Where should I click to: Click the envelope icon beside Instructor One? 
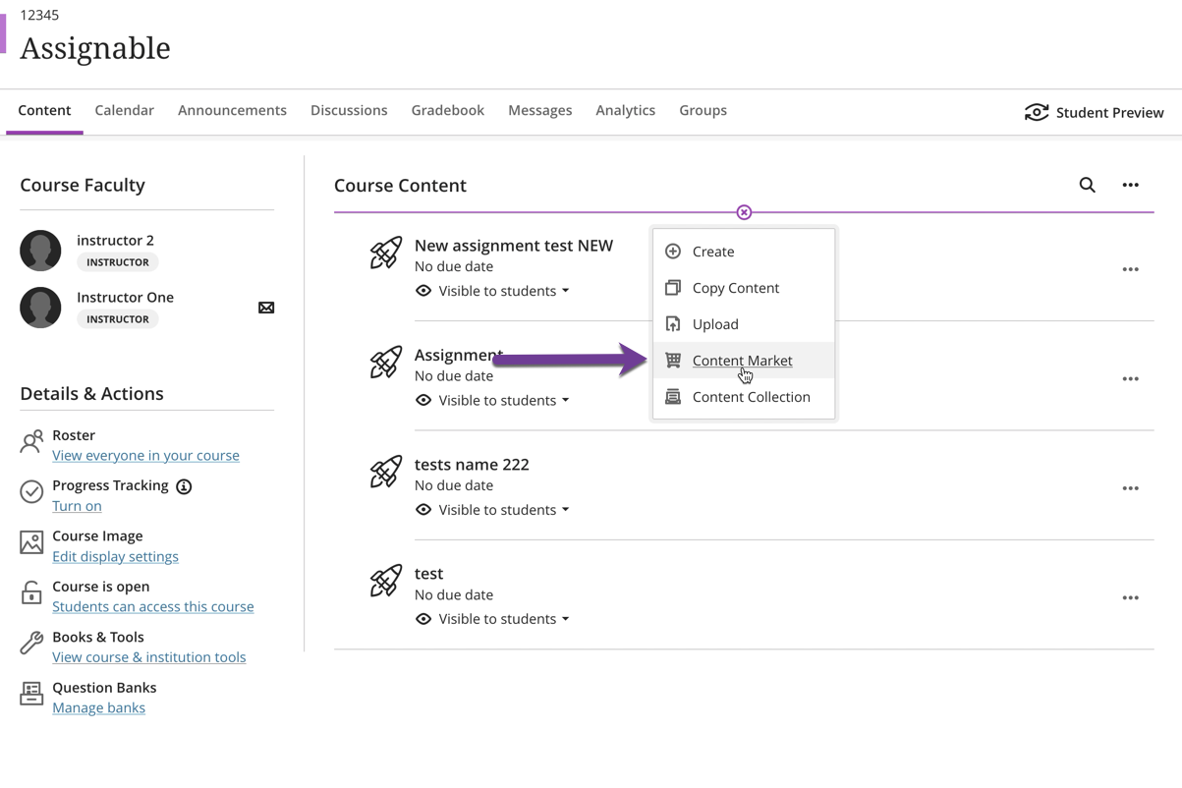[265, 308]
